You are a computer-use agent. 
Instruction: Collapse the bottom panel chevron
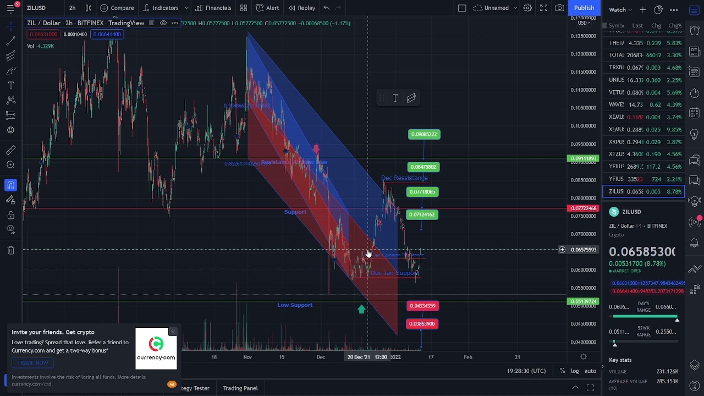click(575, 388)
